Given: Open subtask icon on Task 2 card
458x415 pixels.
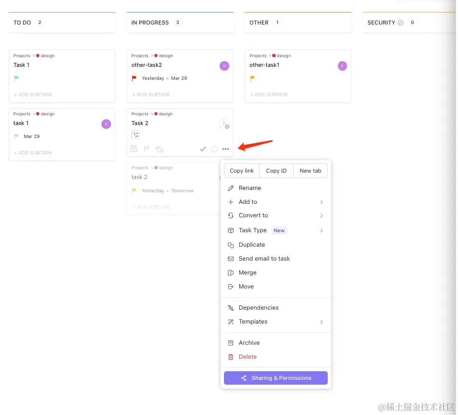Looking at the screenshot, I should pos(136,135).
